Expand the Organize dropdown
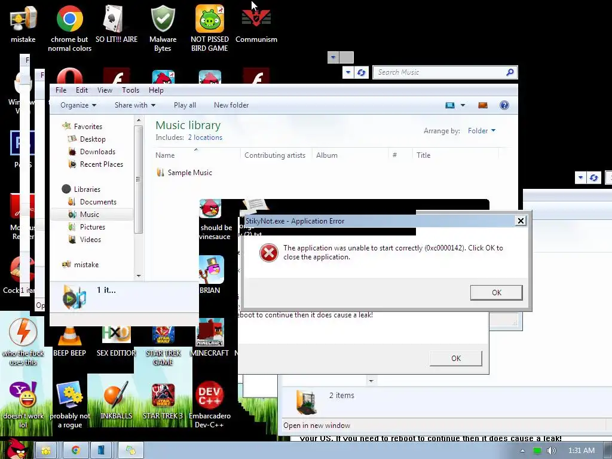 tap(78, 105)
